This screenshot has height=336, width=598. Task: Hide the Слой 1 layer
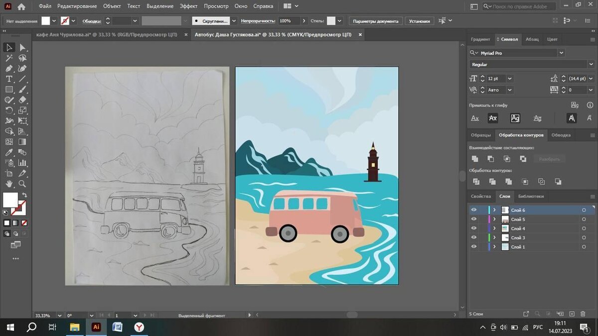click(x=474, y=247)
